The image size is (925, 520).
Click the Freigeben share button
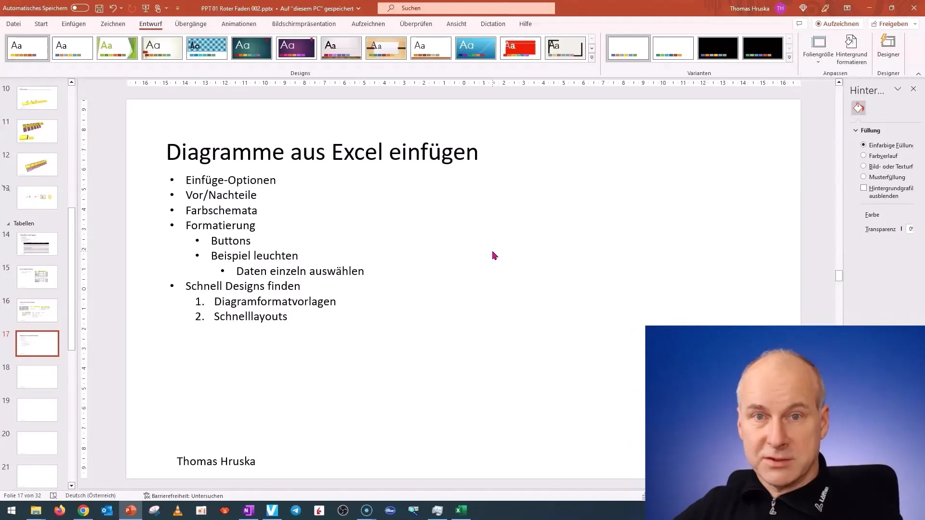click(889, 24)
